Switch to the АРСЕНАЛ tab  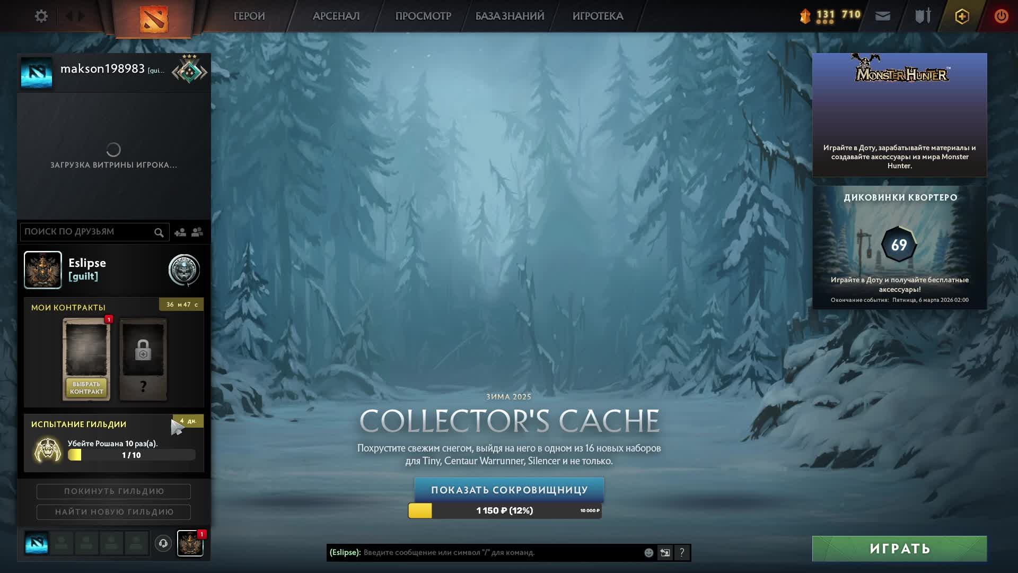coord(336,16)
